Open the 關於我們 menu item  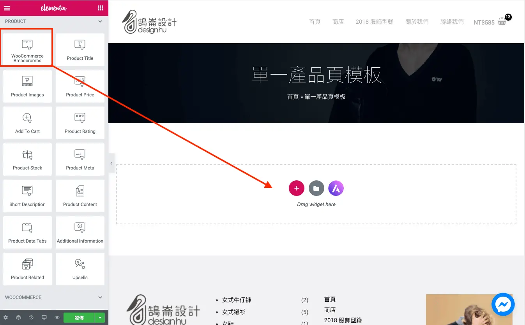(417, 22)
